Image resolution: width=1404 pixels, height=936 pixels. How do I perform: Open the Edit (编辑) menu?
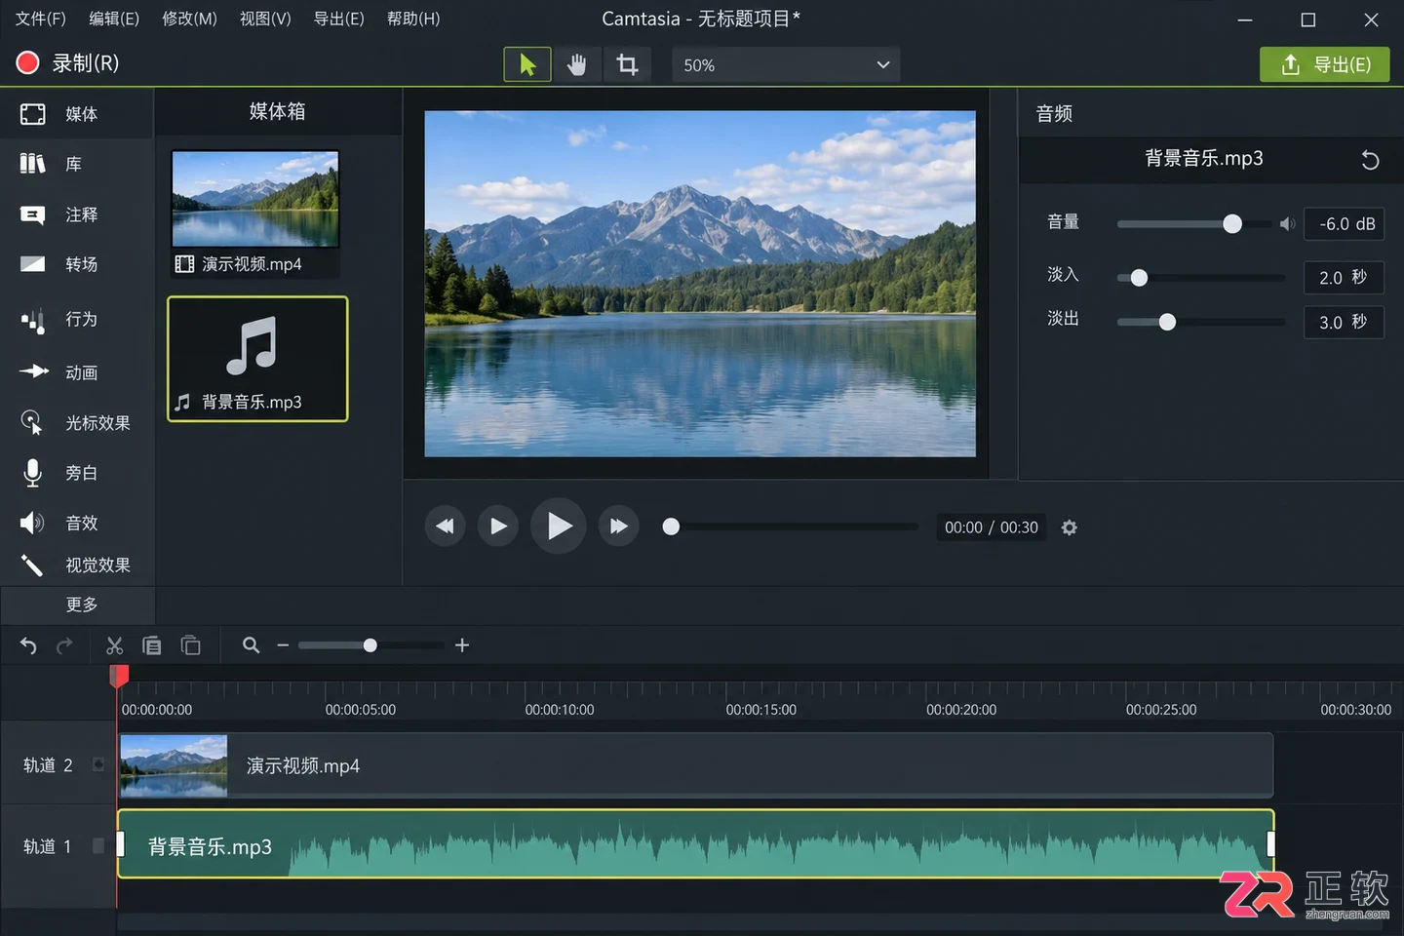[x=114, y=19]
